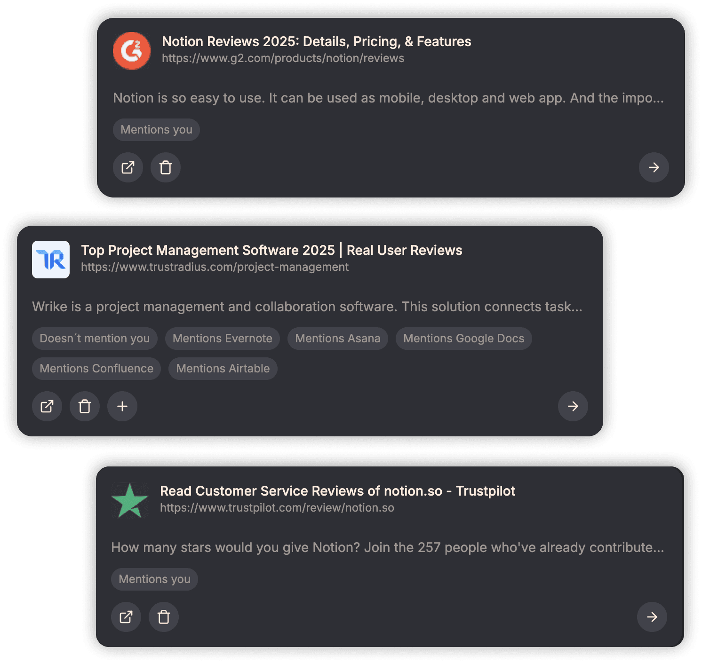
Task: Open the g2.com reviews URL
Action: coord(282,58)
